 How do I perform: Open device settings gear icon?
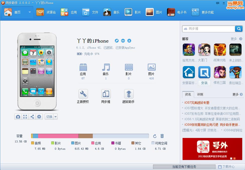coord(39,117)
